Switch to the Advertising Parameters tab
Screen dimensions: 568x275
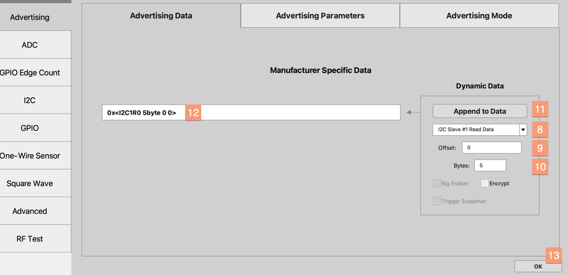tap(320, 16)
